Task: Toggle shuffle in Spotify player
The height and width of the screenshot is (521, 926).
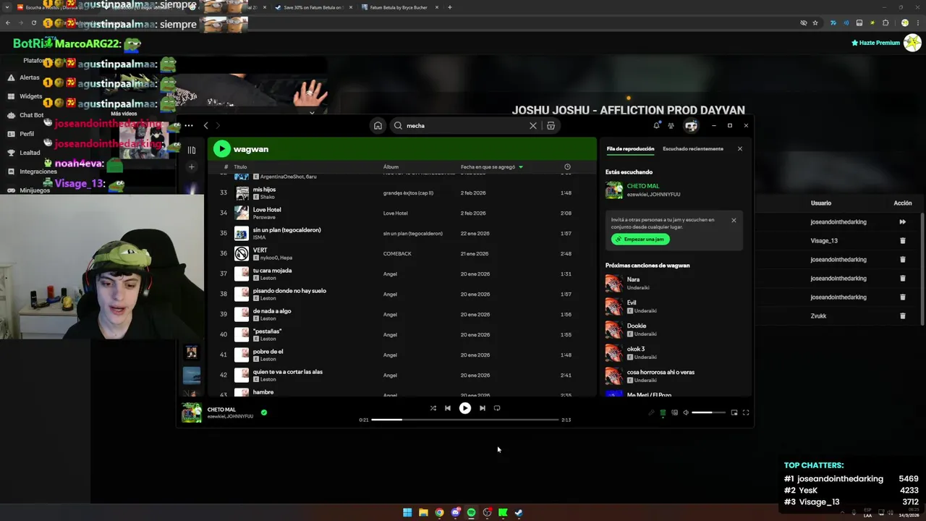Action: coord(433,408)
